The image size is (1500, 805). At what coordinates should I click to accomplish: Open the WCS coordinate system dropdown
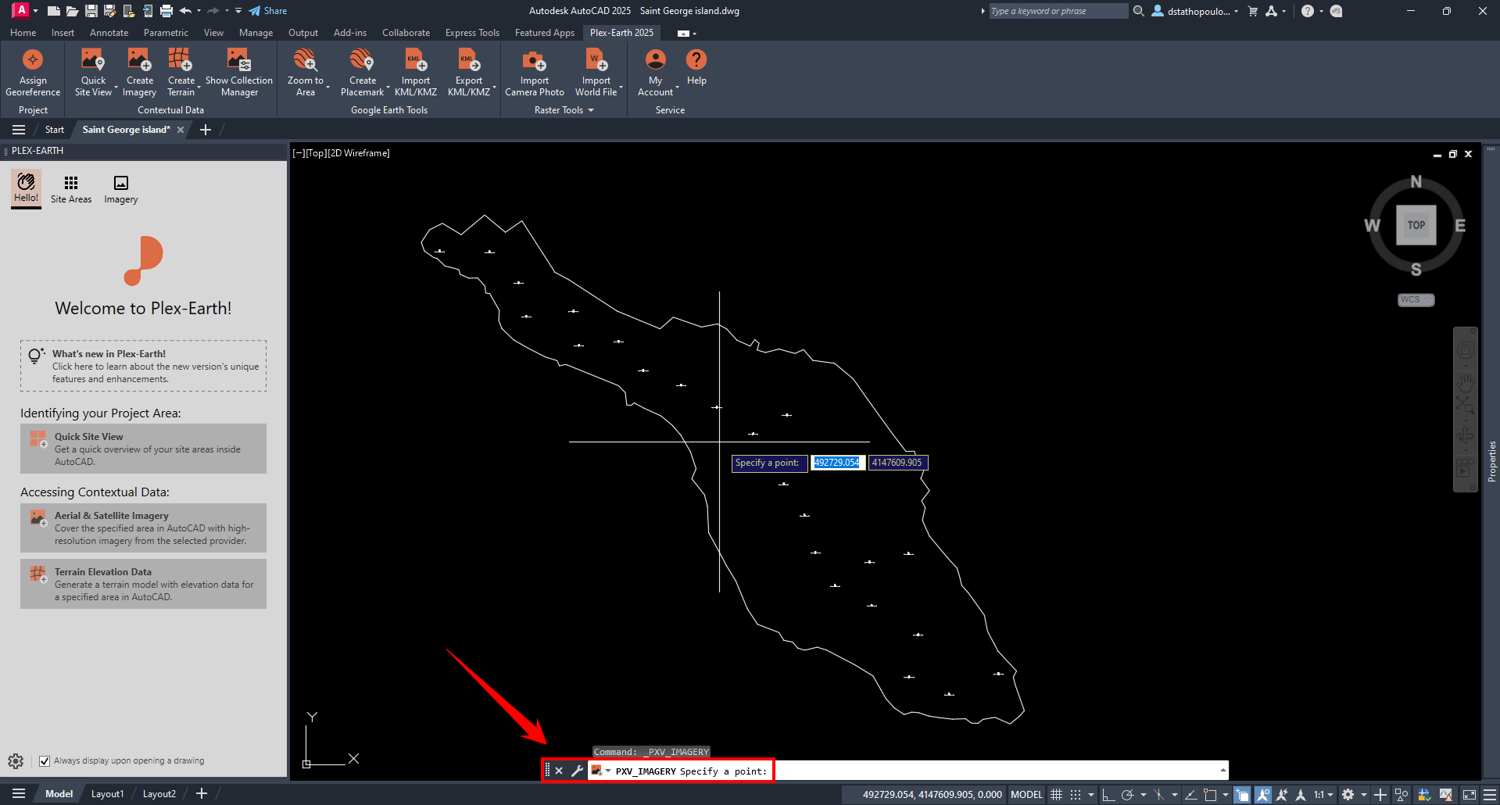click(1416, 299)
